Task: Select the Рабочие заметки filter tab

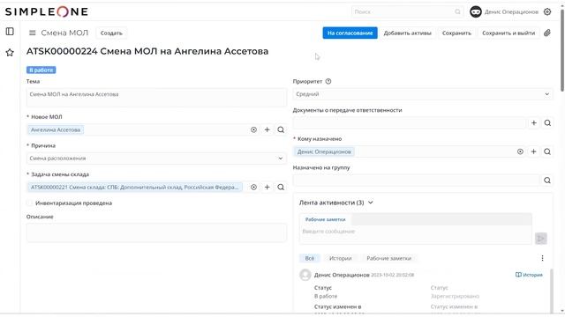Action: (388, 258)
